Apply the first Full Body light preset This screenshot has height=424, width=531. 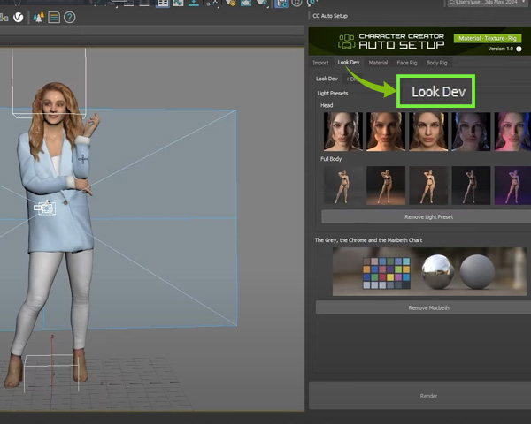click(x=343, y=185)
